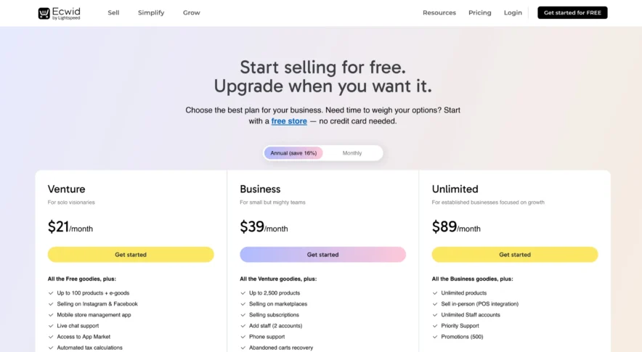
Task: Open the Resources menu
Action: pos(439,13)
